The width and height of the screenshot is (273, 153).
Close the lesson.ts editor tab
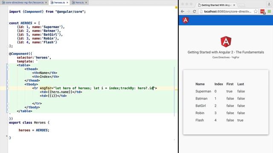(46, 3)
